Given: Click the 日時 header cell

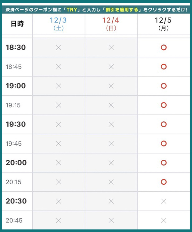Looking at the screenshot, I should 17,24.
